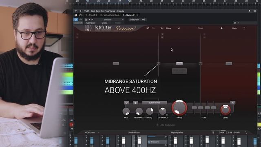This screenshot has height=147, width=261.
Task: Click the first TONE slider
Action: point(194,108)
